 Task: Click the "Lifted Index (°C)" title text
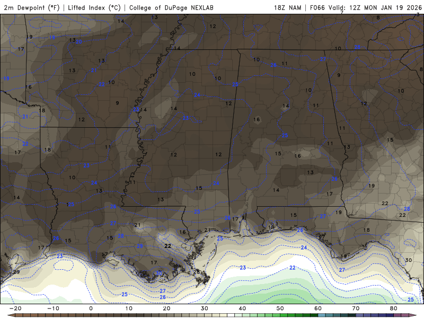tap(94, 7)
